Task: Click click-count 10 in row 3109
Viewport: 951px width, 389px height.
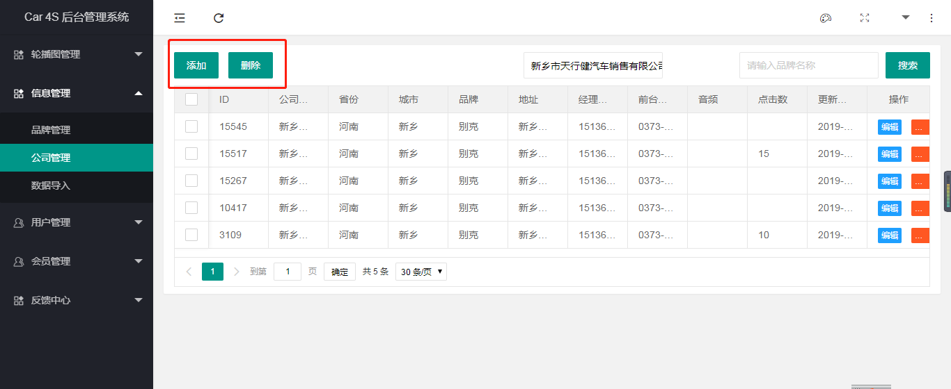Action: pos(764,235)
